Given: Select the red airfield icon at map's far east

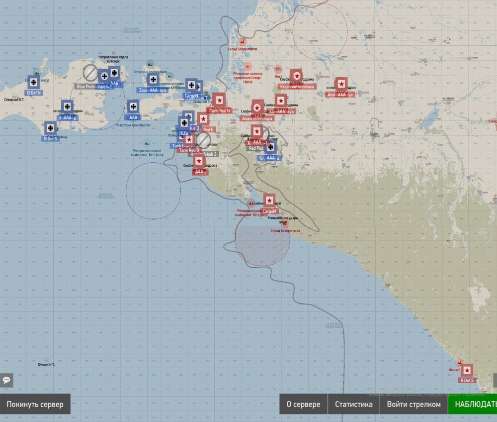Looking at the screenshot, I should click(341, 84).
